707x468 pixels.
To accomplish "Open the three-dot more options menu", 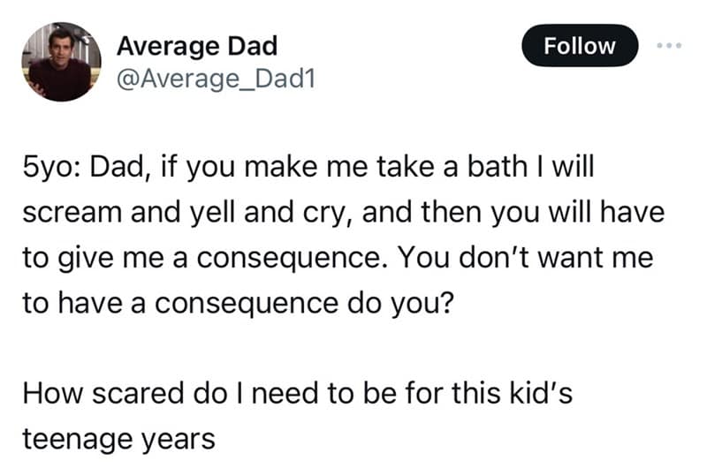I will pyautogui.click(x=667, y=45).
